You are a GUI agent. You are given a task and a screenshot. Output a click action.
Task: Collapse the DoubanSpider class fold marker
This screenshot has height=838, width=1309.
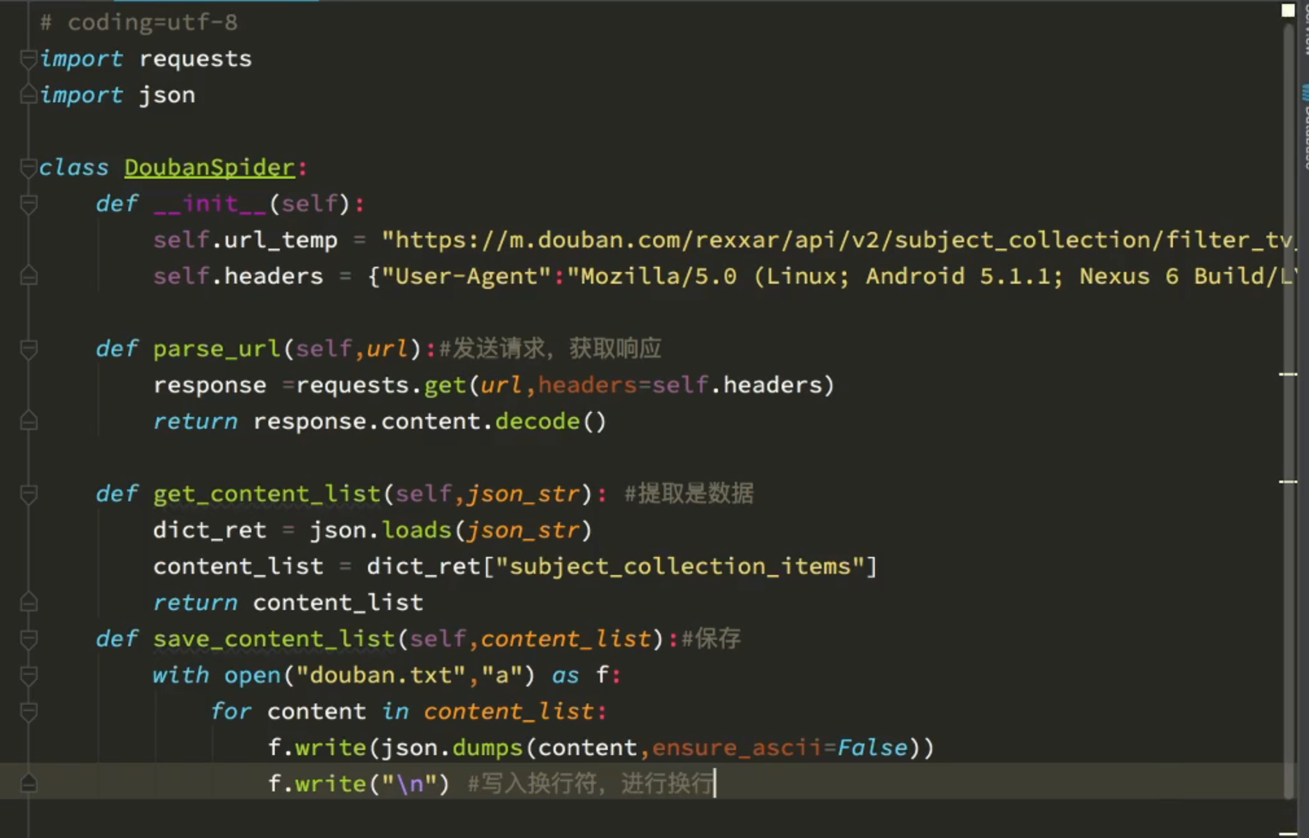29,168
